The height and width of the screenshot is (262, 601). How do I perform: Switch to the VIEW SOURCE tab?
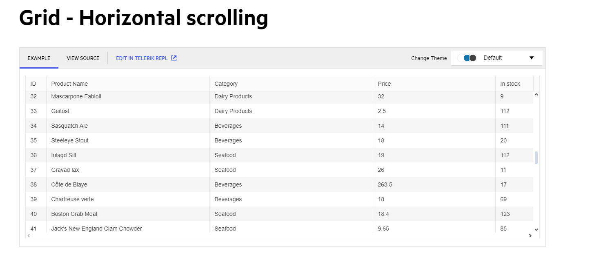pos(83,58)
